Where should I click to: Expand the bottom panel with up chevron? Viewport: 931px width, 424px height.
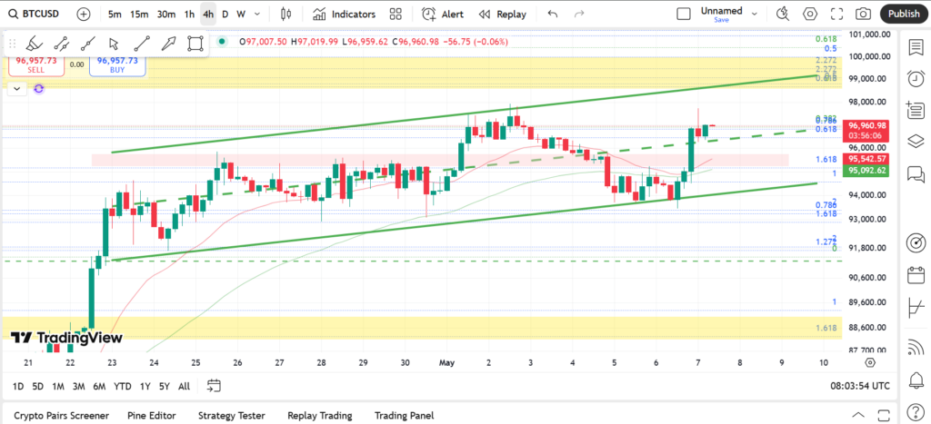tap(858, 415)
